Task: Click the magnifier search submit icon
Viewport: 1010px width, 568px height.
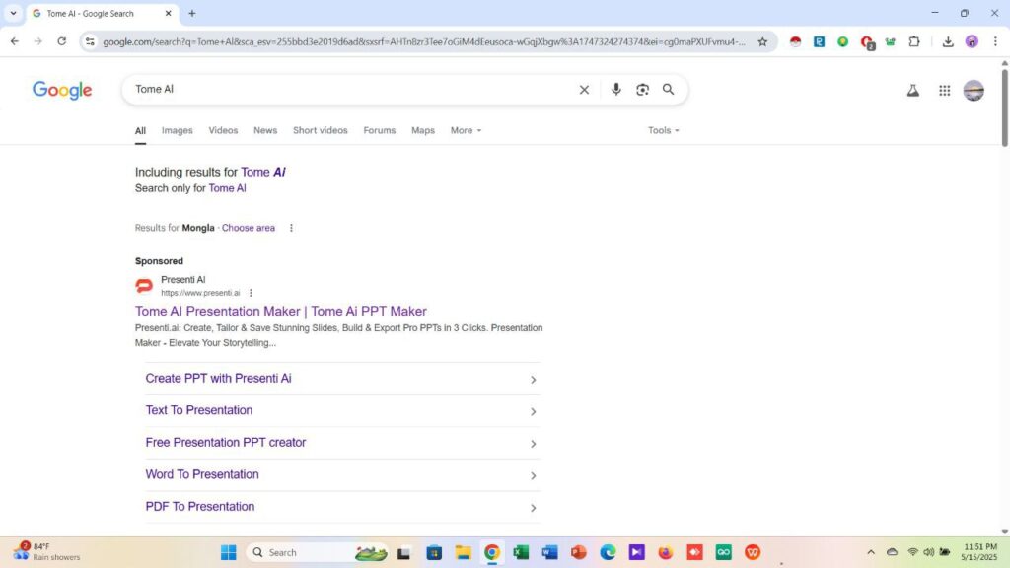Action: click(x=668, y=90)
